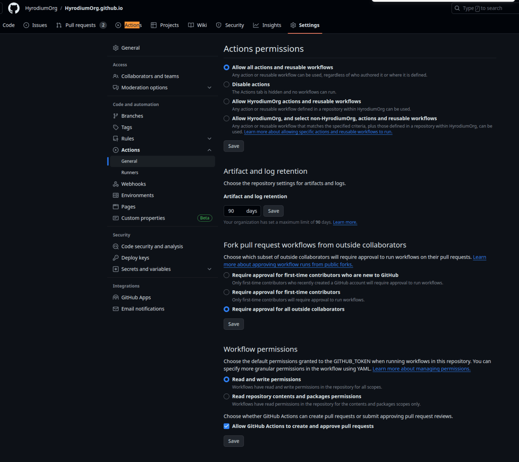The image size is (519, 462).
Task: Expand the Secrets and variables chevron
Action: (x=209, y=269)
